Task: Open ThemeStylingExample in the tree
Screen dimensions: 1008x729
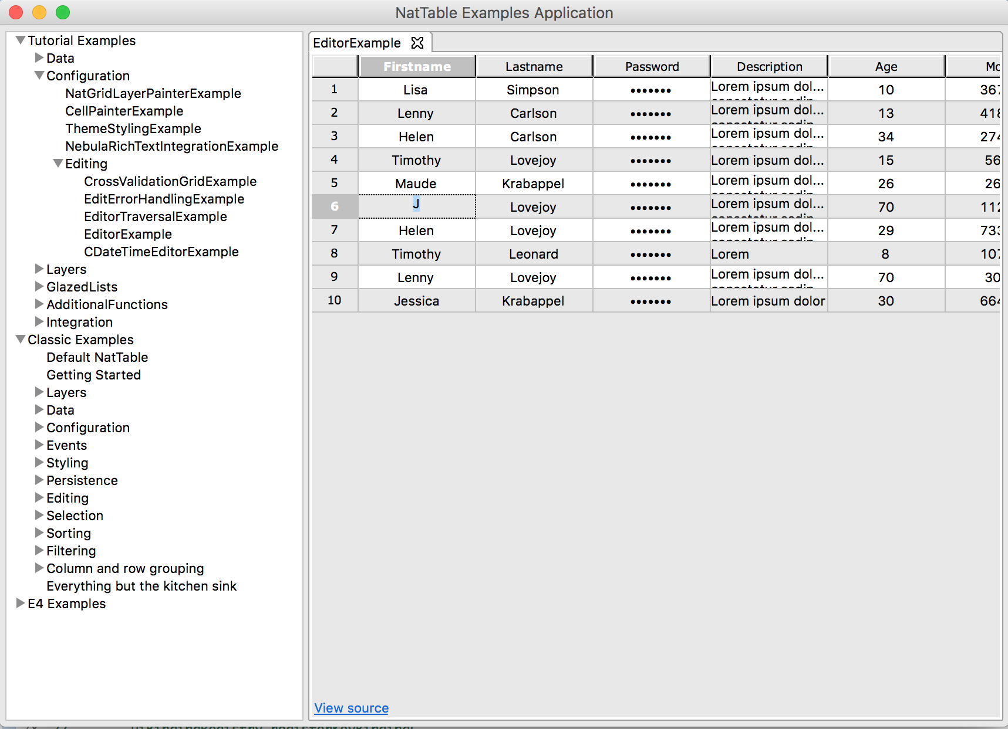Action: [133, 128]
